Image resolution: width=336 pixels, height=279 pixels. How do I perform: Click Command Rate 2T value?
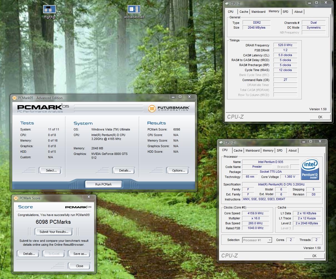coord(285,80)
